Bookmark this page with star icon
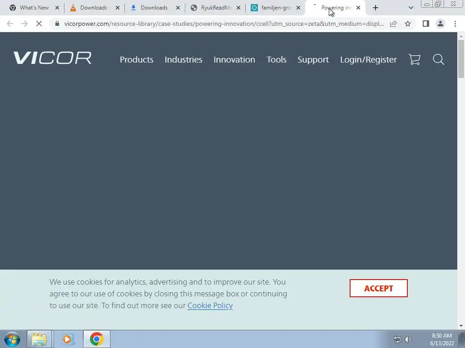Viewport: 465px width, 348px height. click(408, 24)
